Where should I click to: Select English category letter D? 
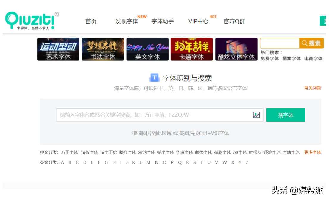coord(85,162)
